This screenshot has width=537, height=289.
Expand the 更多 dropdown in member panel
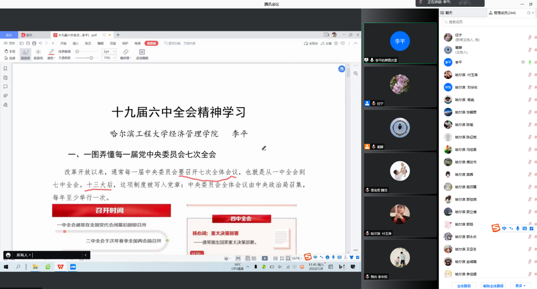click(520, 286)
